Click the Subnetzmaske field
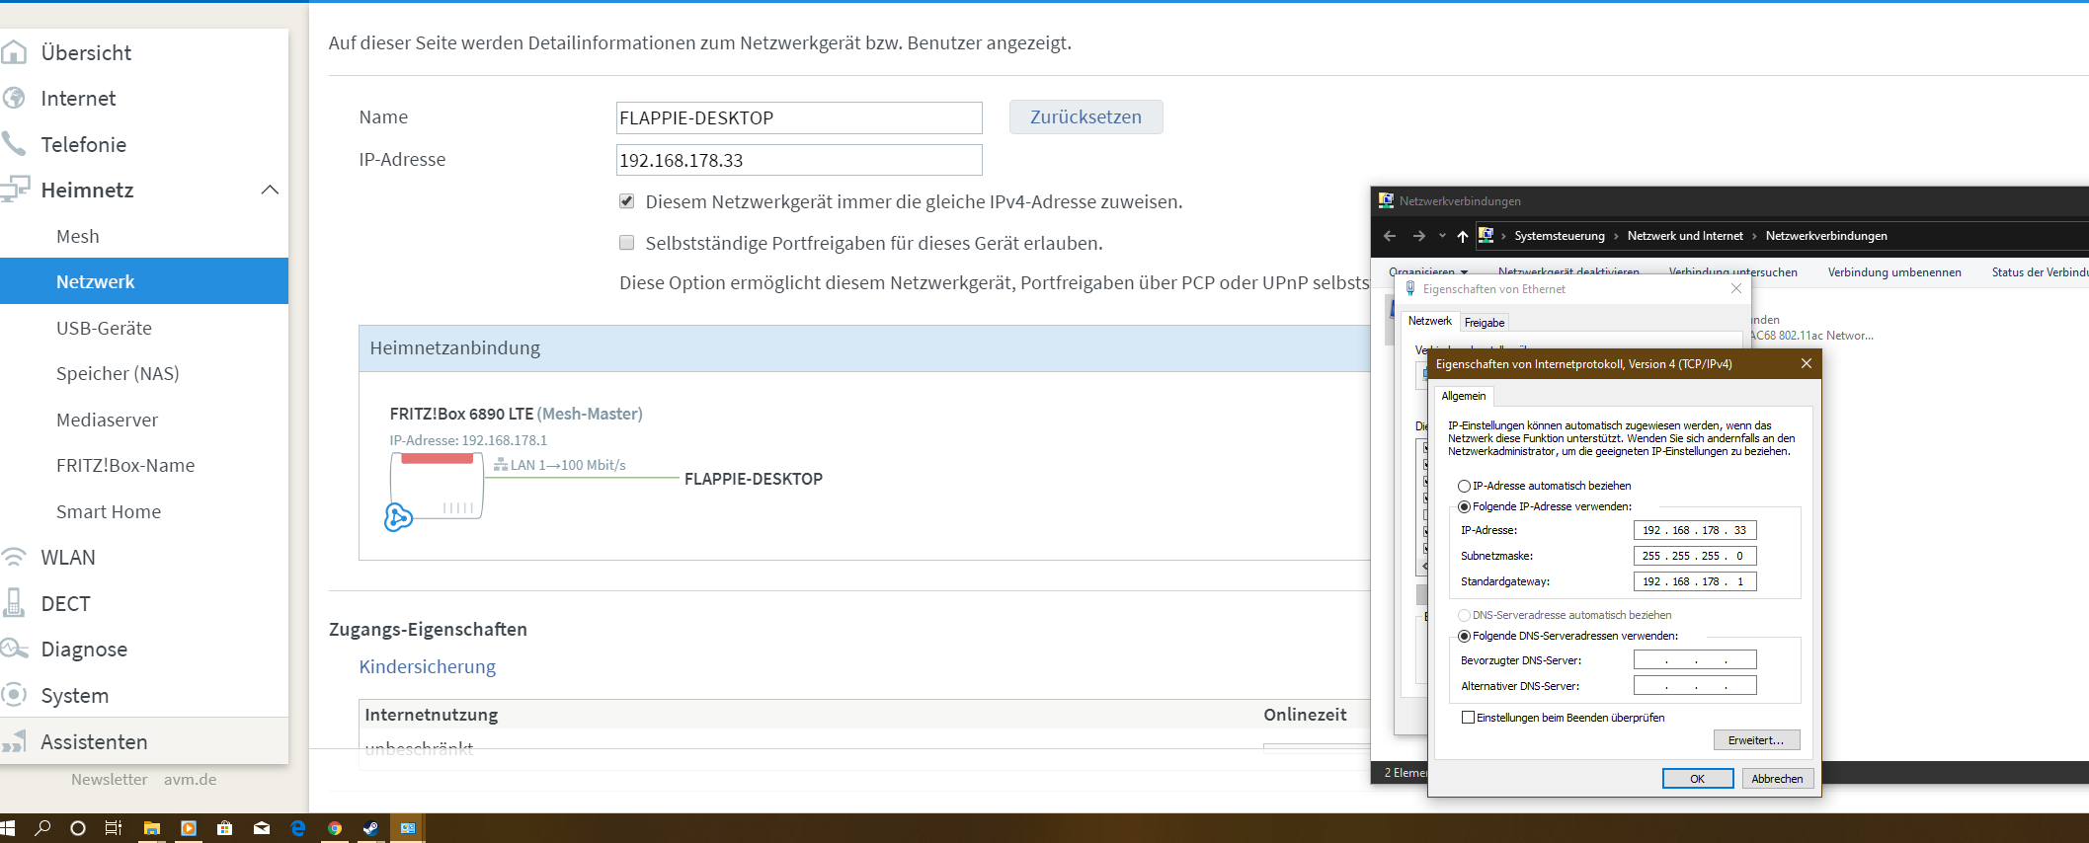 coord(1695,556)
